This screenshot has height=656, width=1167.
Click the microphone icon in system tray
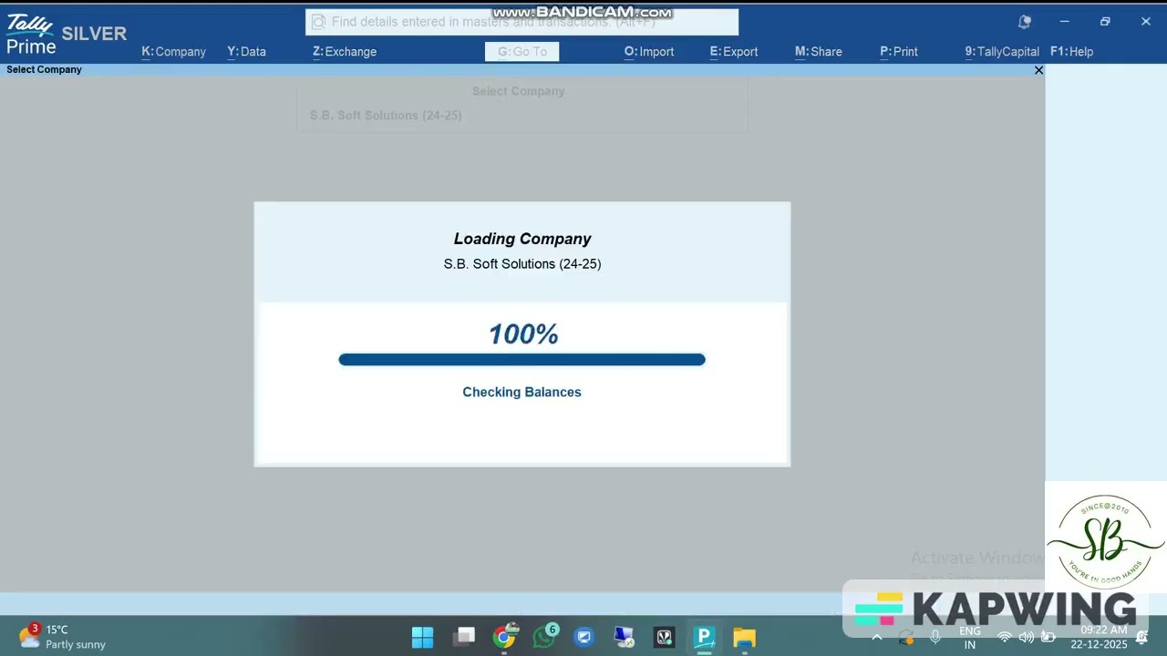(935, 637)
